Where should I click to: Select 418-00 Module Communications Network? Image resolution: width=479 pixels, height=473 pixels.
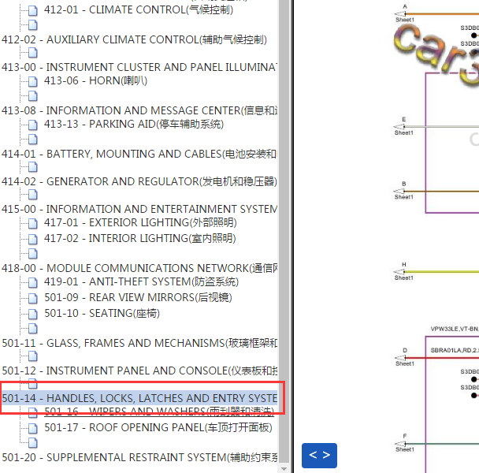[x=139, y=269]
